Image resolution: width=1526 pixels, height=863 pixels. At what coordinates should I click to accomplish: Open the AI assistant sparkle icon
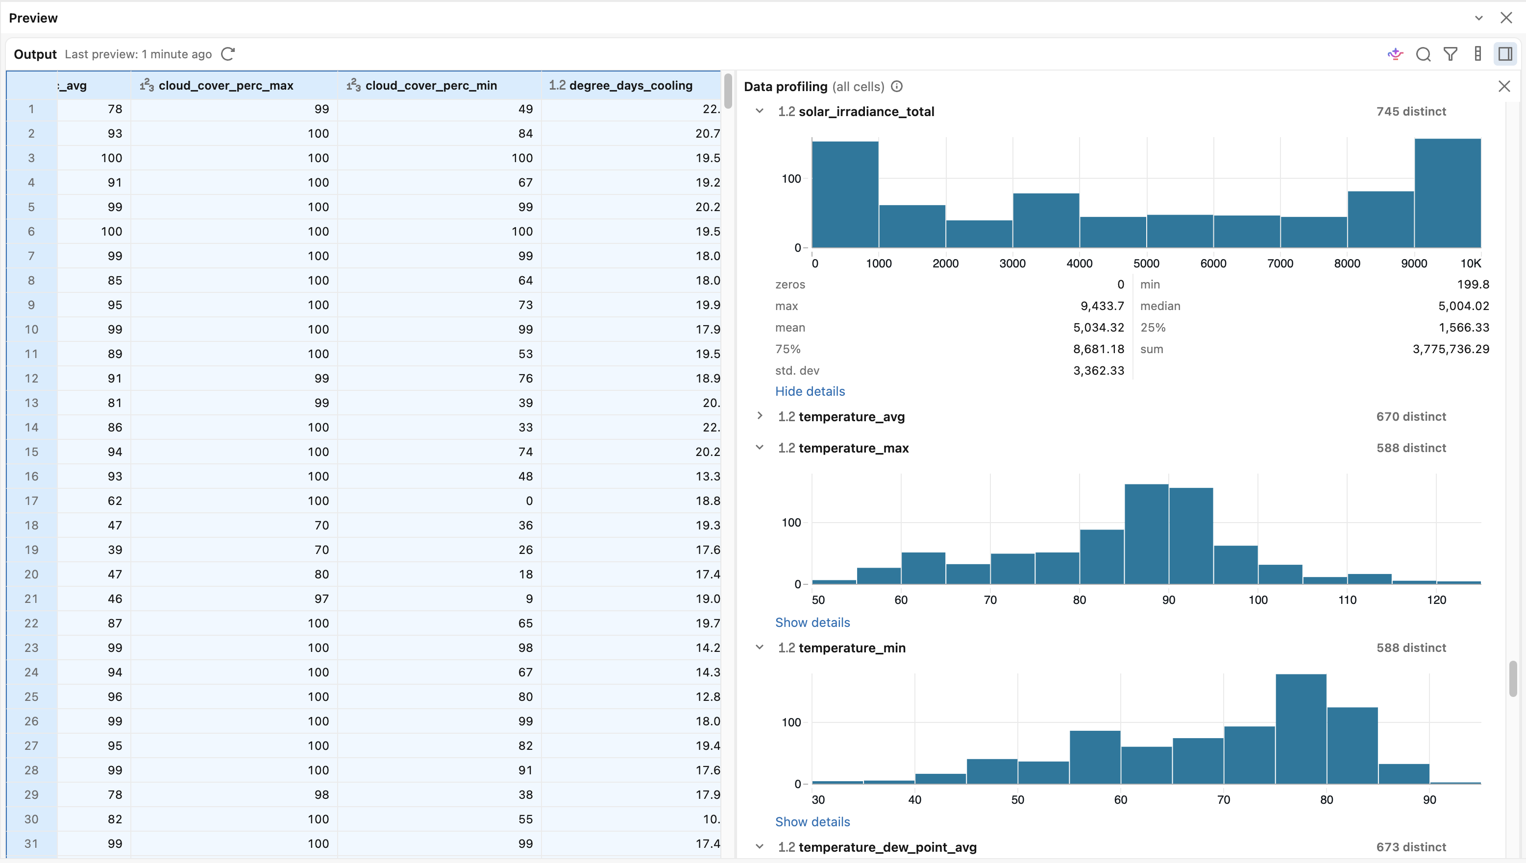point(1396,54)
